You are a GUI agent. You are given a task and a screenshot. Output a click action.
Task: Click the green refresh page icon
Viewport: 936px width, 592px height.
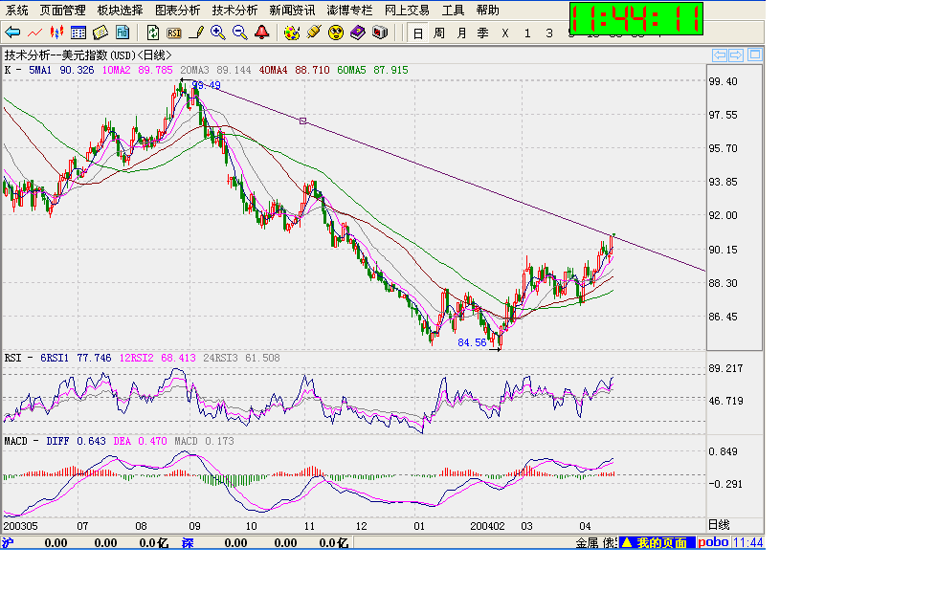tap(153, 33)
